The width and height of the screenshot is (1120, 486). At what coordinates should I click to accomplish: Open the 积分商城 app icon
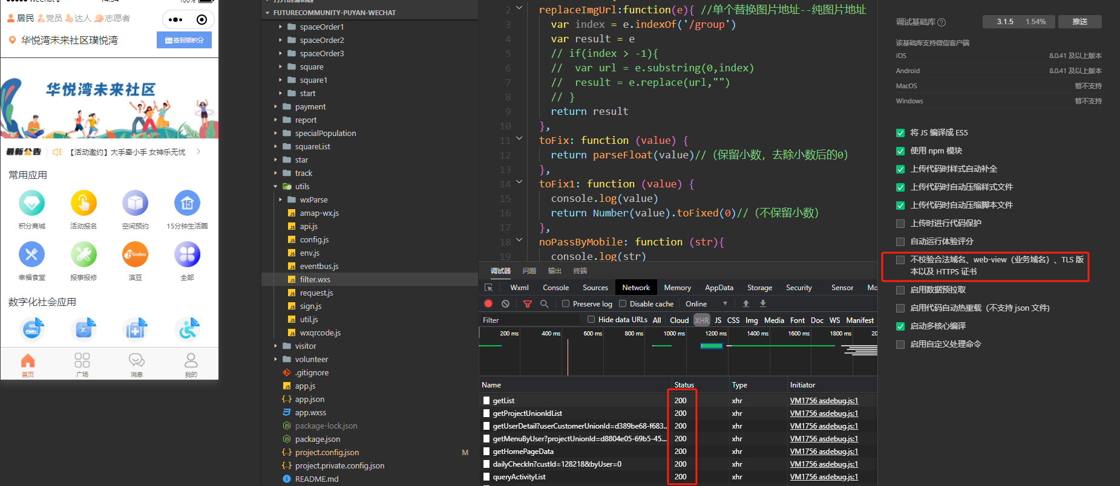pyautogui.click(x=31, y=203)
